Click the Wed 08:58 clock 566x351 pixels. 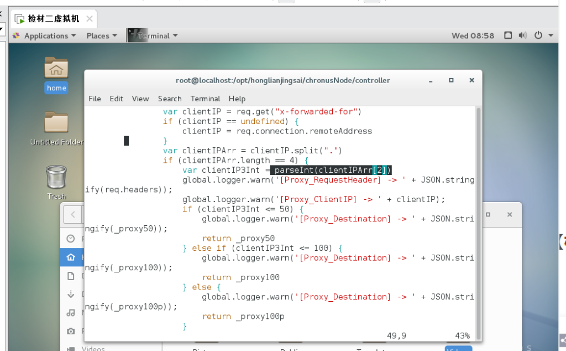pos(473,35)
